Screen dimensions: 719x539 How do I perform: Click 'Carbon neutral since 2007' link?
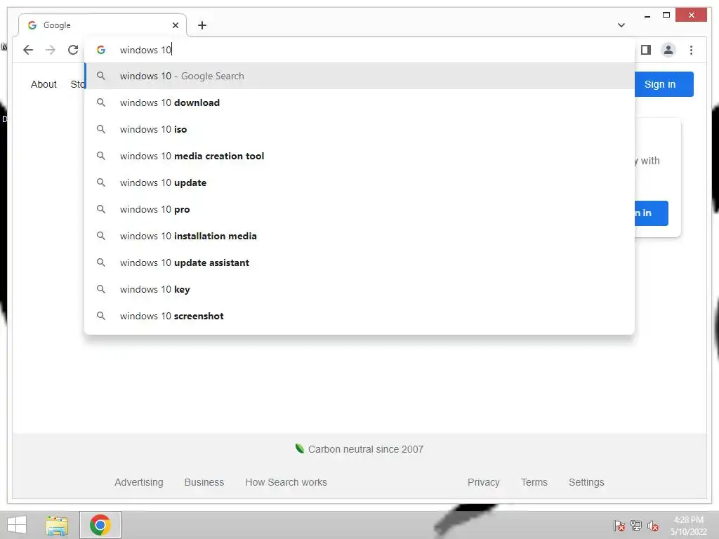tap(359, 449)
